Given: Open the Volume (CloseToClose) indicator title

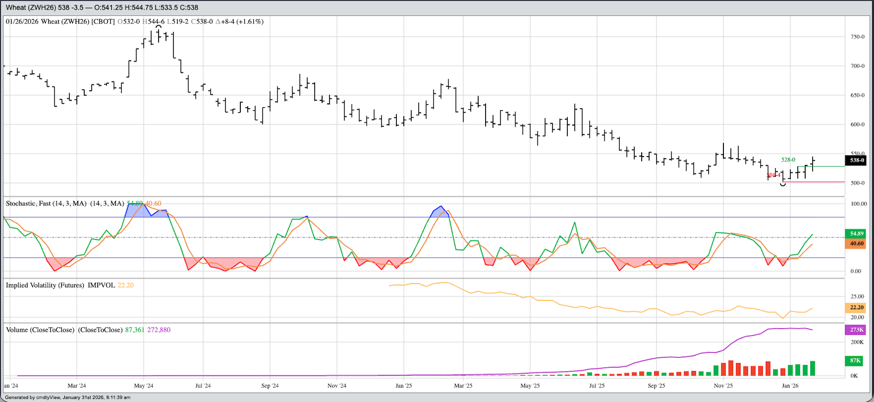Looking at the screenshot, I should click(40, 330).
